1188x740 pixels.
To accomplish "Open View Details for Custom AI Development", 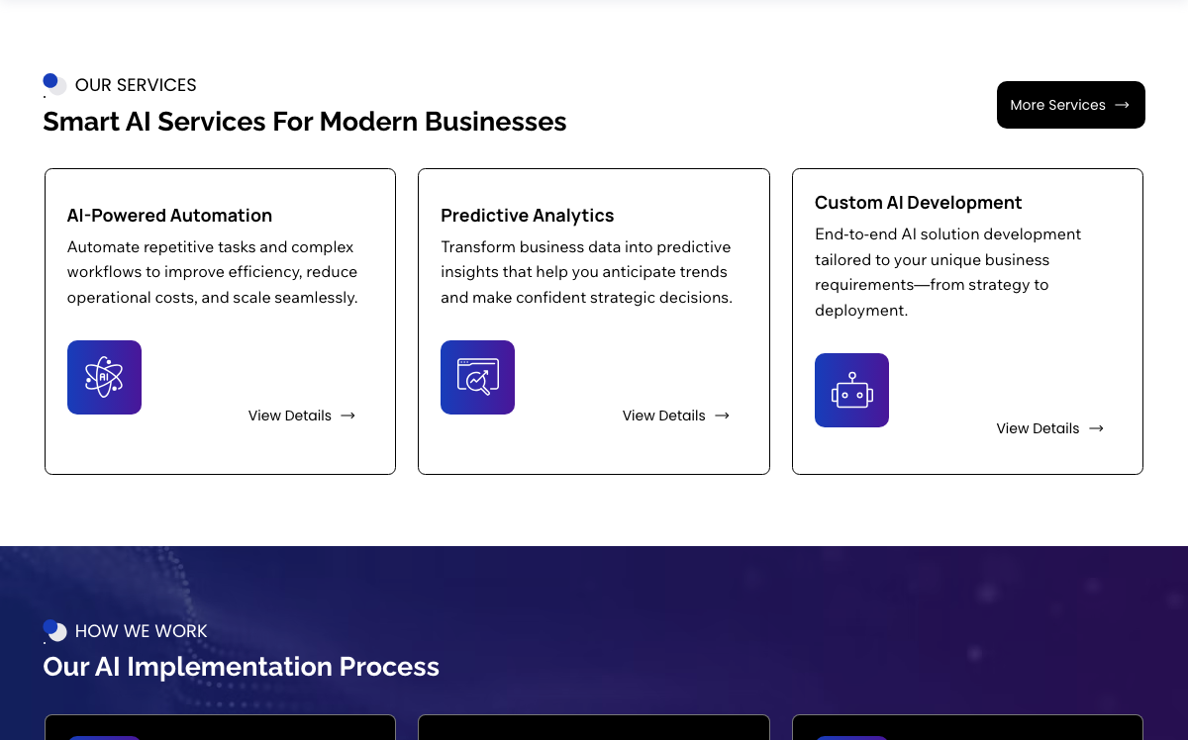I will click(1049, 428).
